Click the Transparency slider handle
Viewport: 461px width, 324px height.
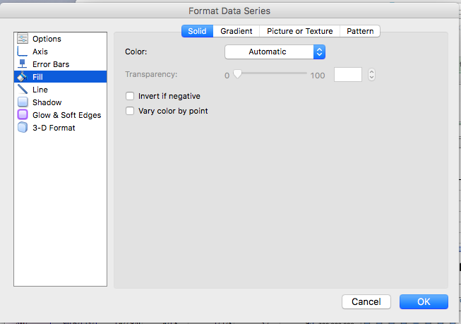[x=237, y=73]
